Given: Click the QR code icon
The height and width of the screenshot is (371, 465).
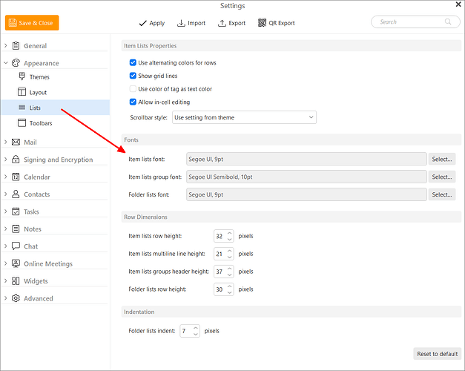Looking at the screenshot, I should click(x=262, y=22).
